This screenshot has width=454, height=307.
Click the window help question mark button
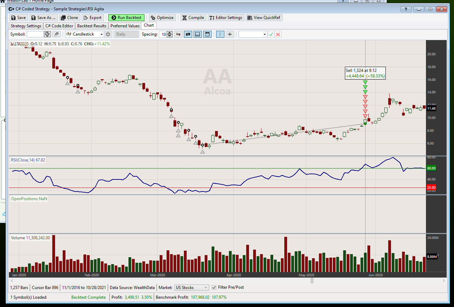(406, 9)
